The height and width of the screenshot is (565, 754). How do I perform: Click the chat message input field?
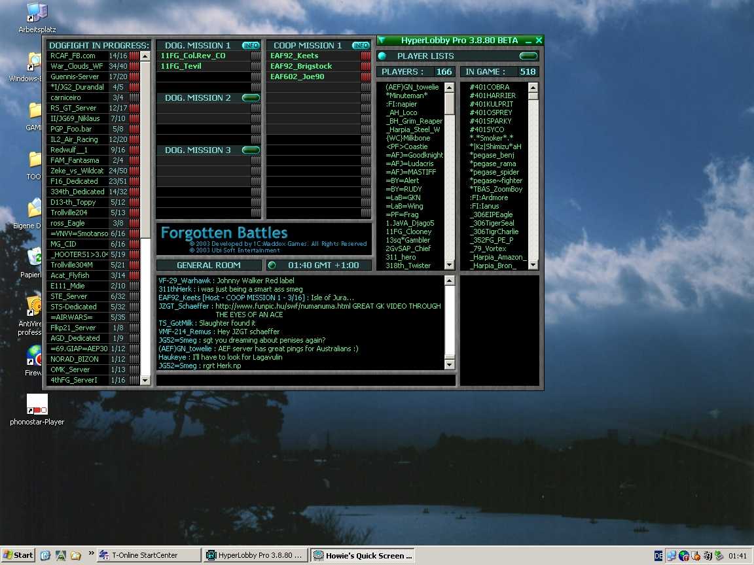(x=306, y=380)
